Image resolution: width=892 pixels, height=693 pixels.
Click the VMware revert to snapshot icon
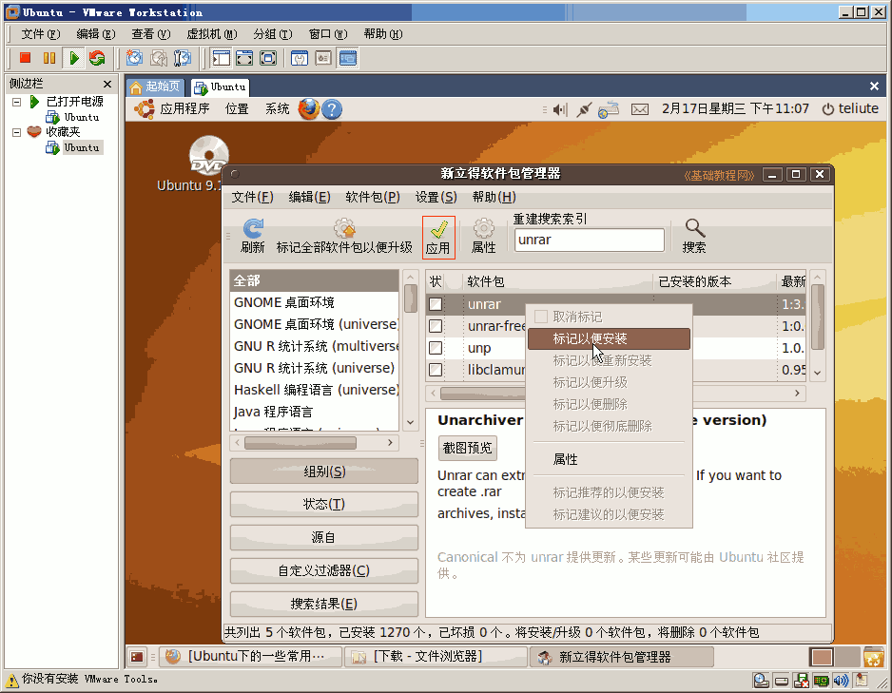tap(158, 58)
